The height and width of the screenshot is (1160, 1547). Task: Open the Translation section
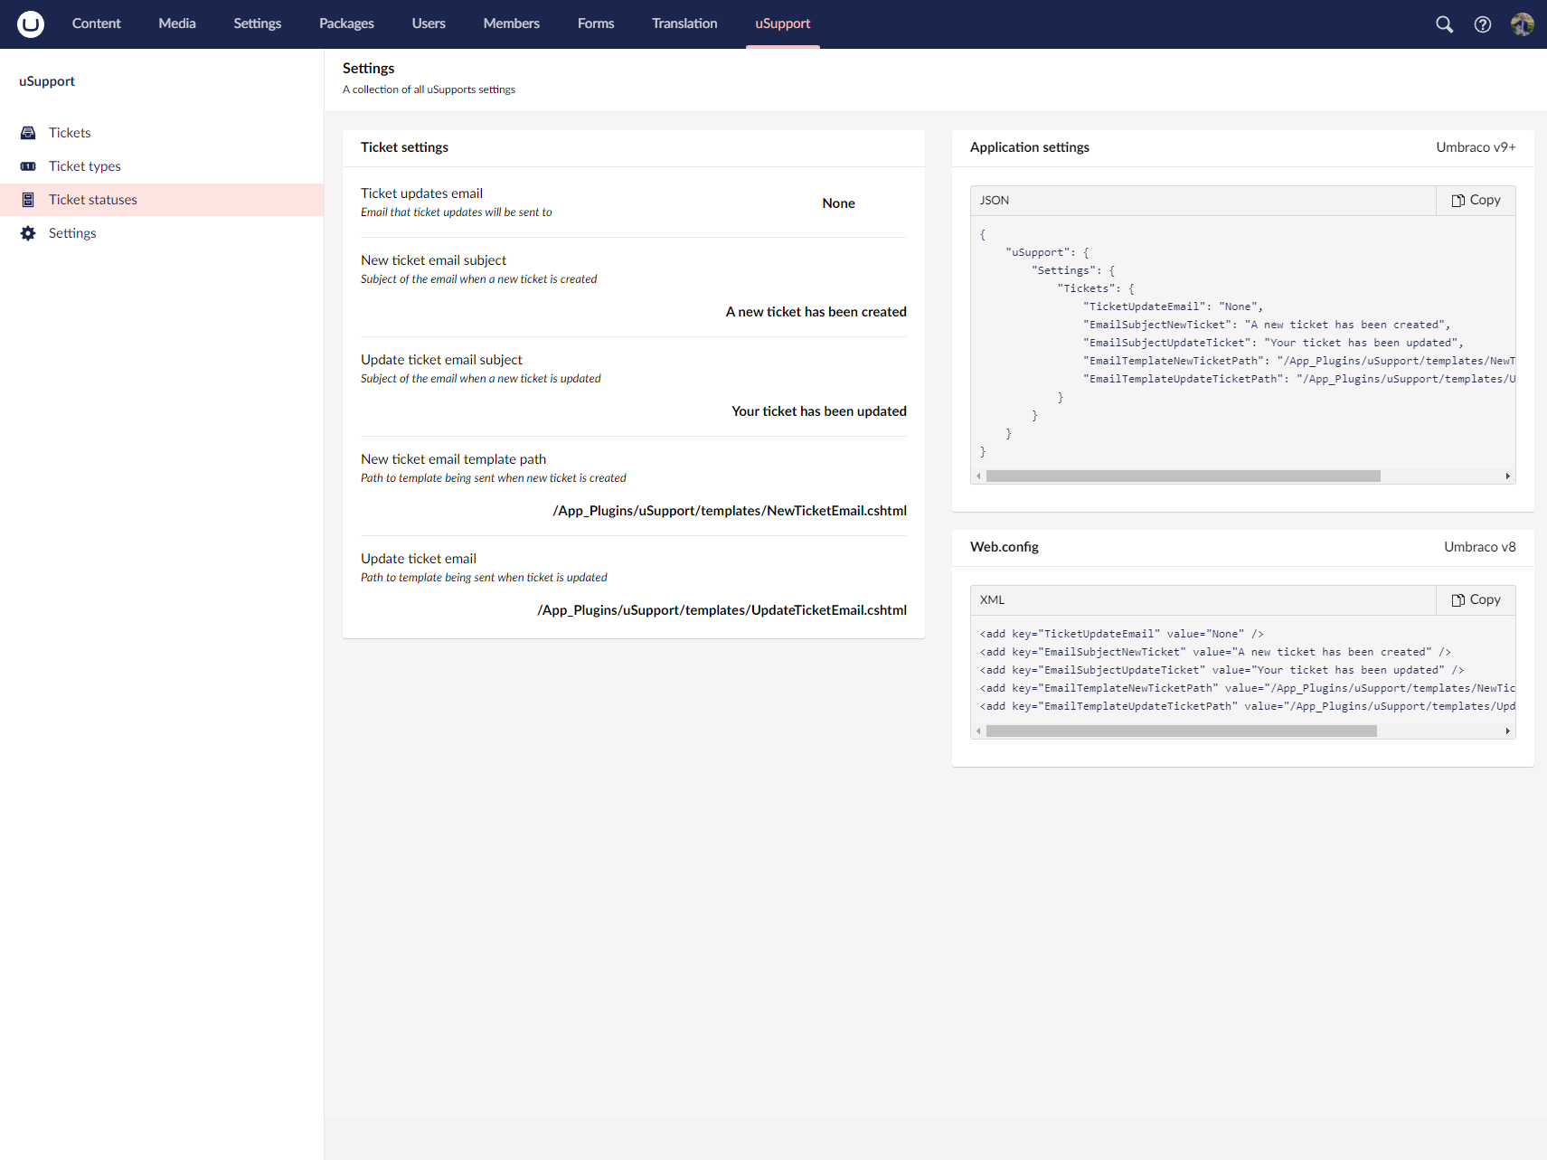pyautogui.click(x=684, y=24)
